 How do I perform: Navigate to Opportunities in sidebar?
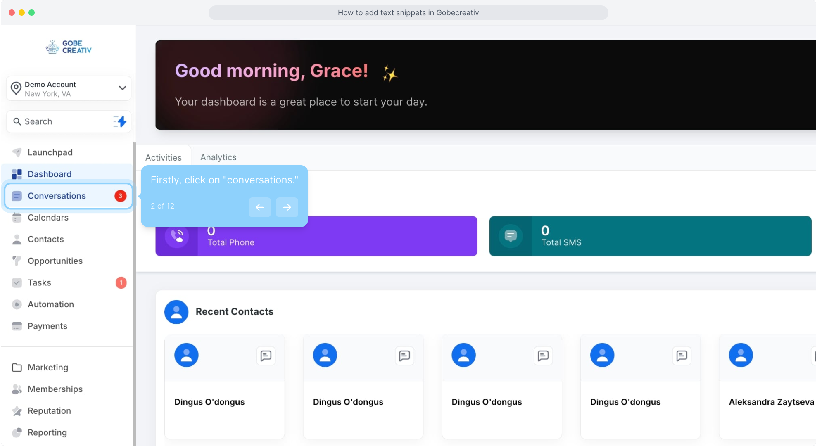click(x=55, y=261)
